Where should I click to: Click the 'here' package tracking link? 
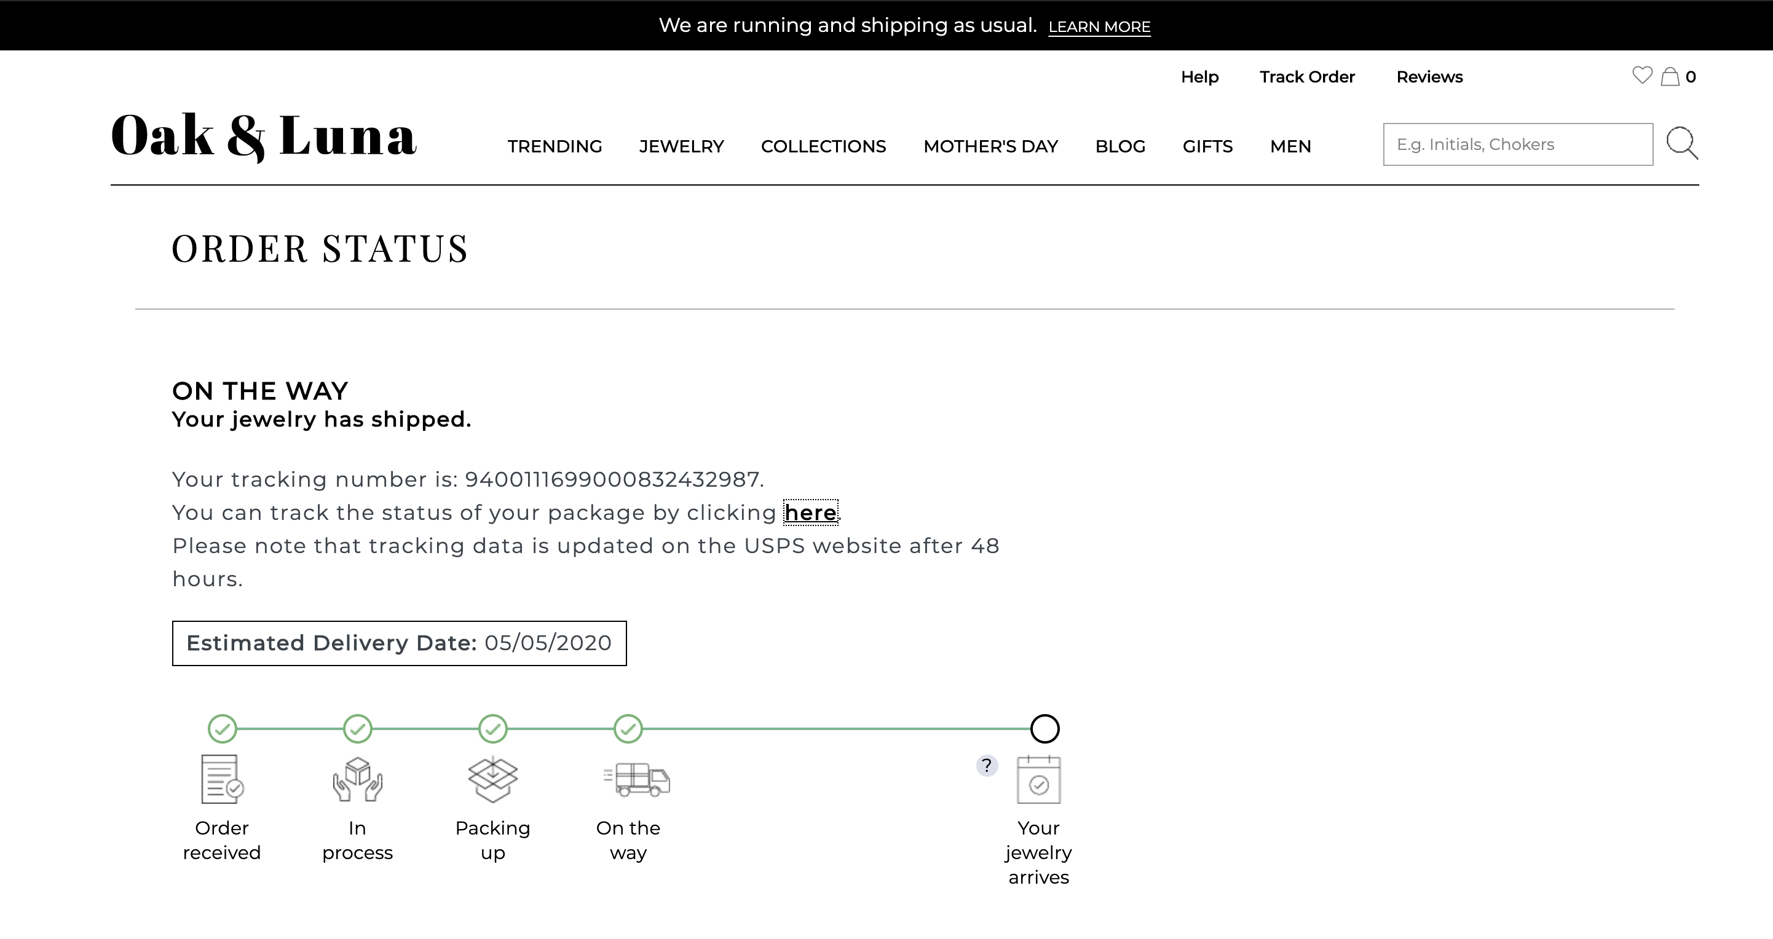(810, 513)
